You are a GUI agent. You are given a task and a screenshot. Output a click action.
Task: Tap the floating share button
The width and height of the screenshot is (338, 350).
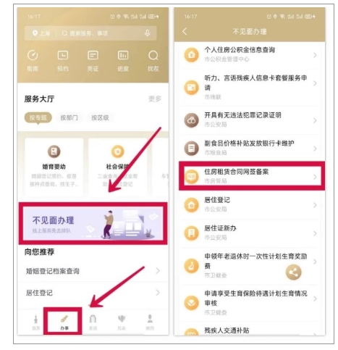click(293, 272)
